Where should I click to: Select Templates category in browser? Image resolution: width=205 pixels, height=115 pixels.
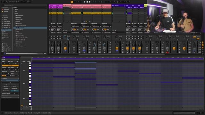pos(6,38)
